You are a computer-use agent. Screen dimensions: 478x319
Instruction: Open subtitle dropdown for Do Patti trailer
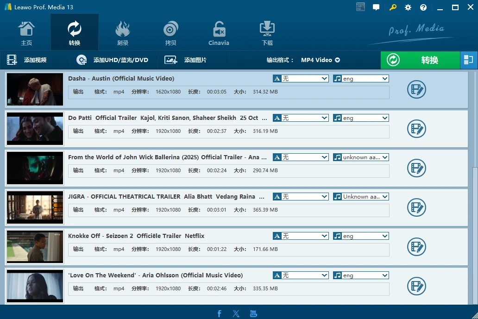coord(301,118)
